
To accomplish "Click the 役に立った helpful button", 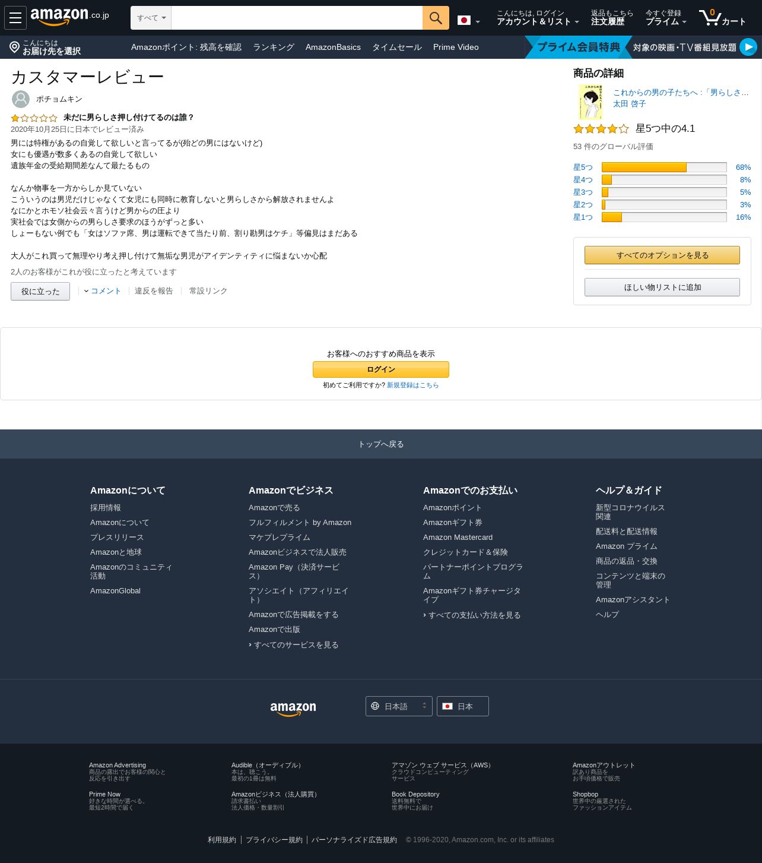I will click(40, 292).
